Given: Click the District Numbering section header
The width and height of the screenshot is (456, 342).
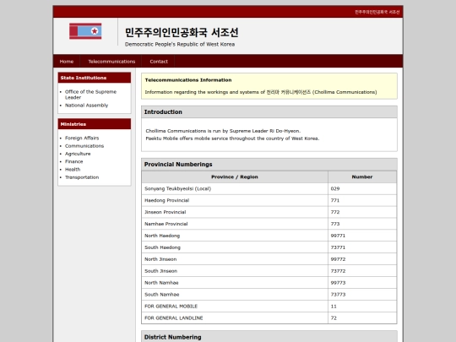Looking at the screenshot, I should (x=269, y=336).
